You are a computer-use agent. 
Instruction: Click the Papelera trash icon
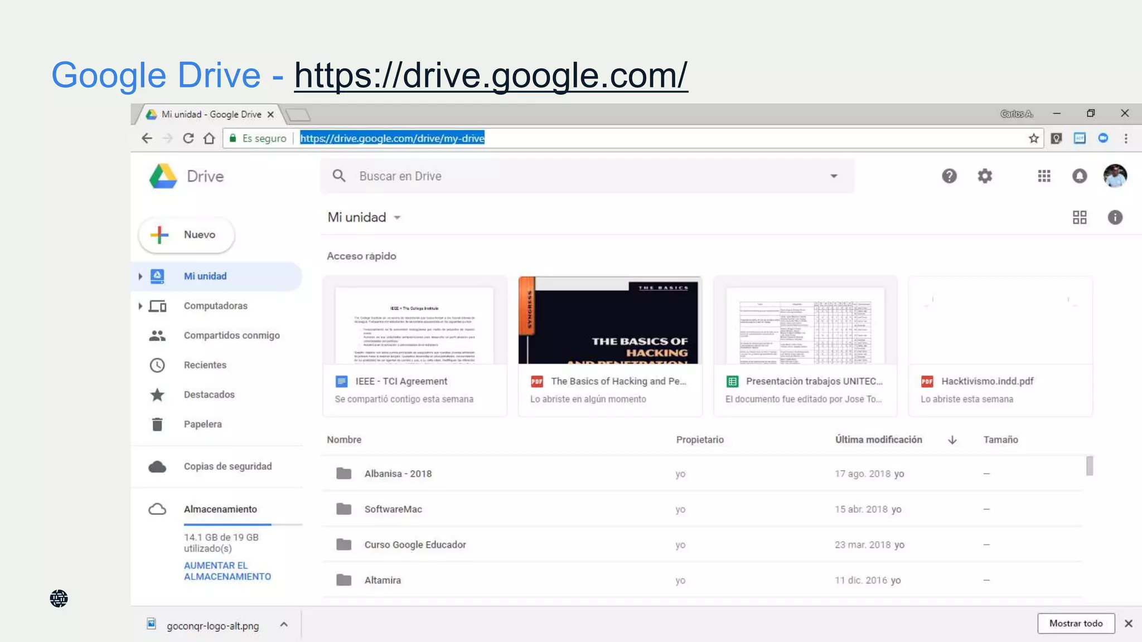point(157,424)
